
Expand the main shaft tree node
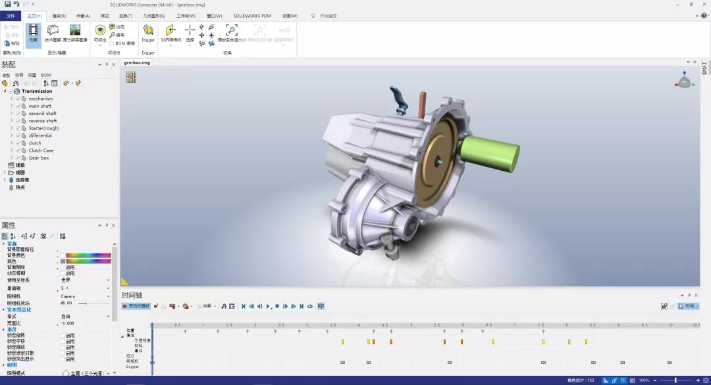tap(12, 106)
